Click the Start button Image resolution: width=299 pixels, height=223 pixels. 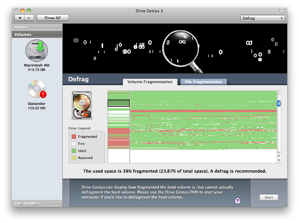pyautogui.click(x=269, y=197)
